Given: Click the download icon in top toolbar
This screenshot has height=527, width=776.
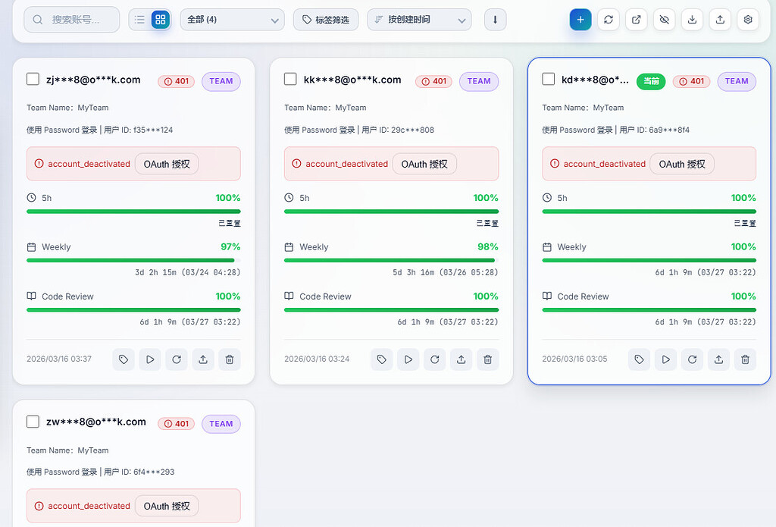Looking at the screenshot, I should 693,20.
